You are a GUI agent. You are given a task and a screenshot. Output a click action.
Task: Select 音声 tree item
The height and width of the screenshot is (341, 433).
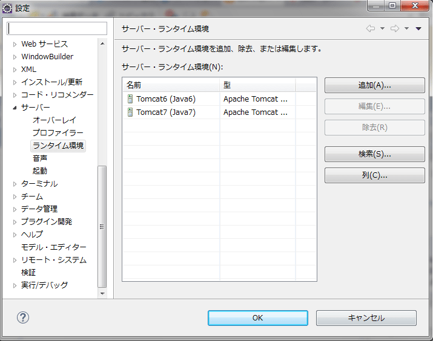40,158
